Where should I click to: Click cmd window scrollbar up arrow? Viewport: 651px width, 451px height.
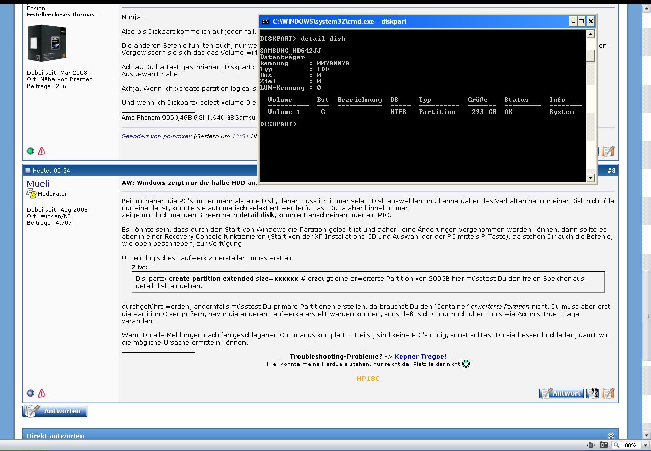pos(590,34)
